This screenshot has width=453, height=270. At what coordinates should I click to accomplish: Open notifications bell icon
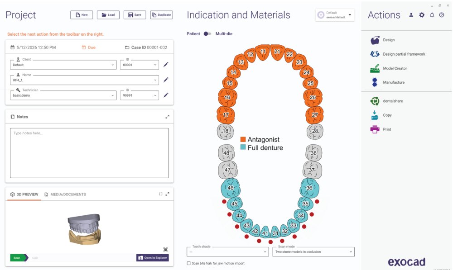click(432, 15)
